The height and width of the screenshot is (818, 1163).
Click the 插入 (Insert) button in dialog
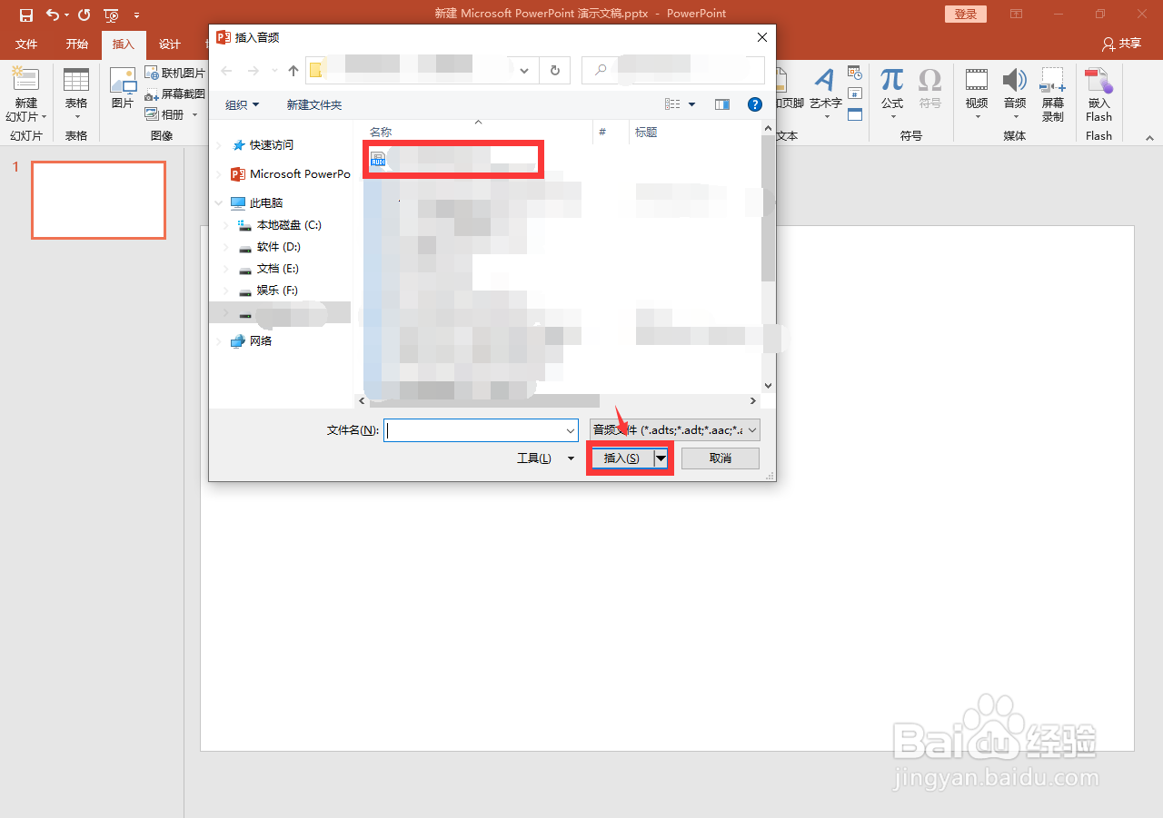click(x=621, y=458)
